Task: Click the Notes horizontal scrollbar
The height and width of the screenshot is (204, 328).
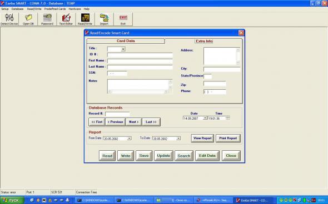Action: pyautogui.click(x=138, y=91)
